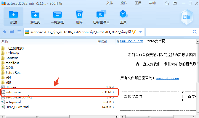Select the .. (上级目录) parent folder row
Image resolution: width=199 pixels, height=118 pixels.
[x=60, y=48]
